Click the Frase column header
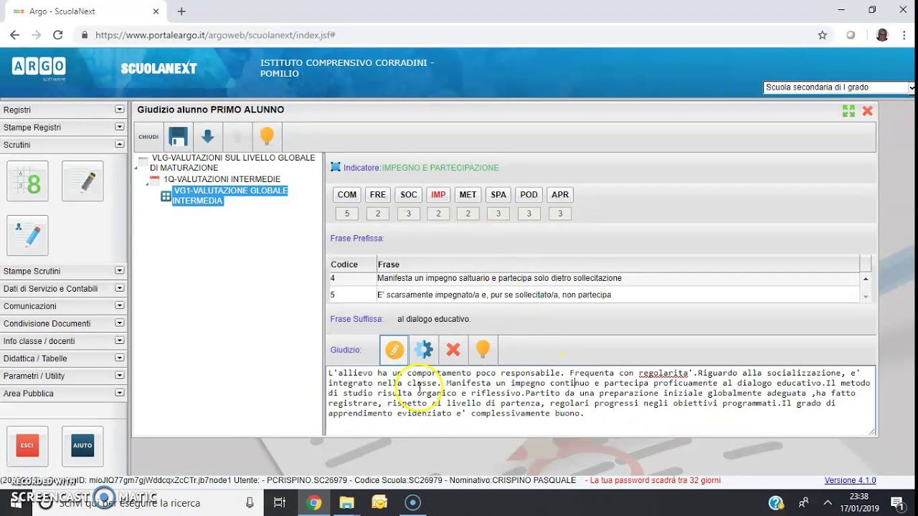Screen dimensions: 918x516 click(x=617, y=264)
